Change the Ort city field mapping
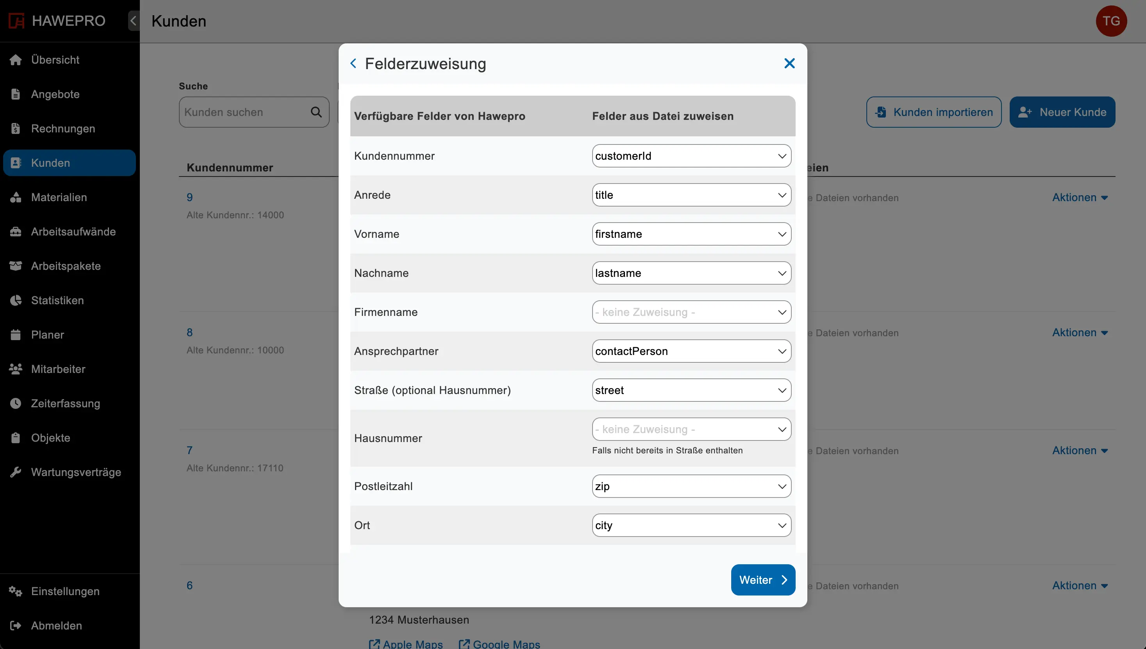Viewport: 1146px width, 649px height. [x=691, y=525]
